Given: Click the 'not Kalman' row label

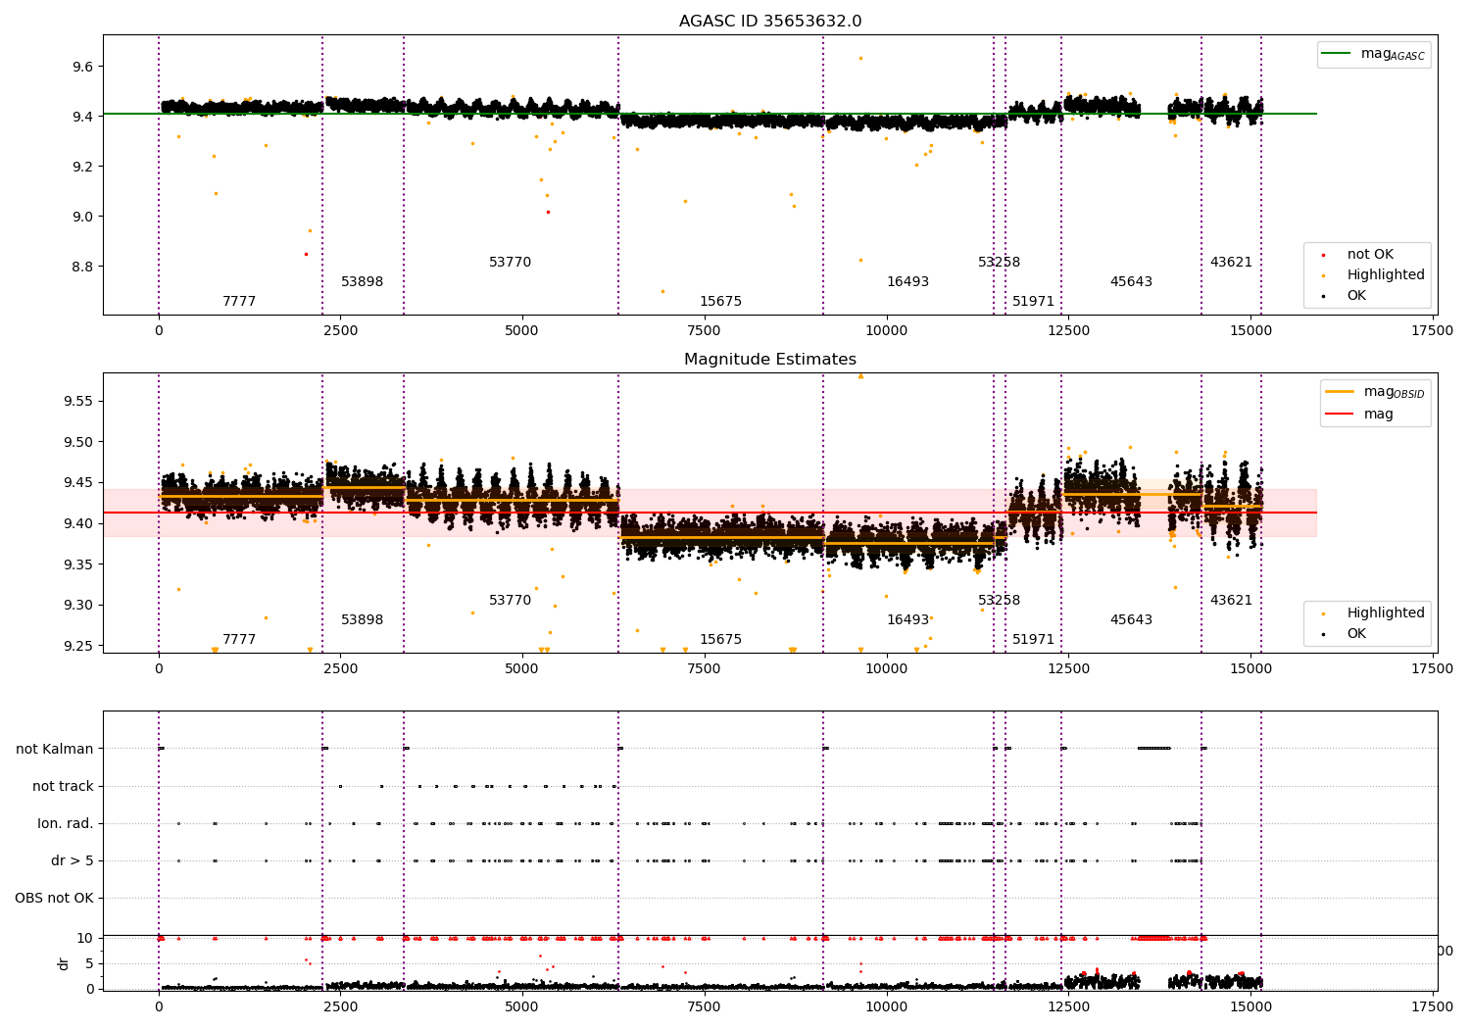Looking at the screenshot, I should [55, 750].
